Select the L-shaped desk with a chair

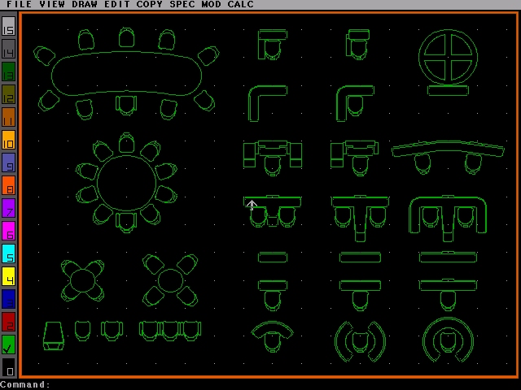click(355, 102)
